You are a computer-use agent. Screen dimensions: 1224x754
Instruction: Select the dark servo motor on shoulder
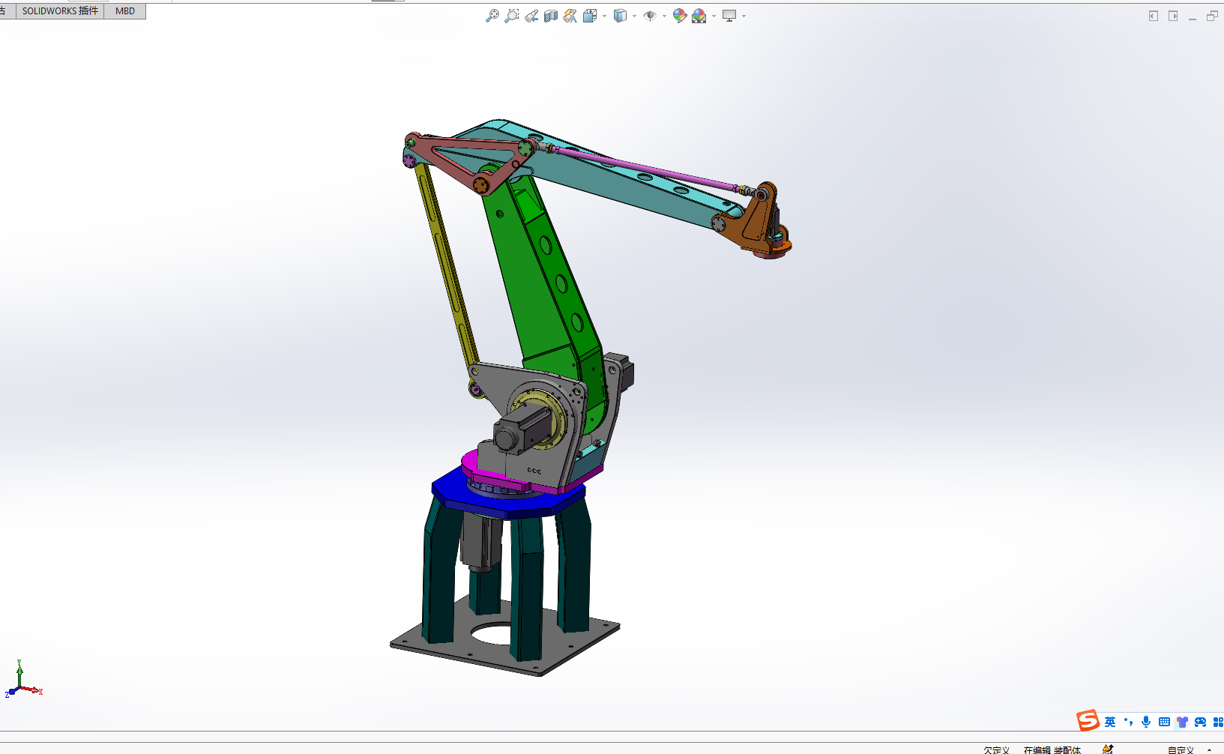coord(525,429)
